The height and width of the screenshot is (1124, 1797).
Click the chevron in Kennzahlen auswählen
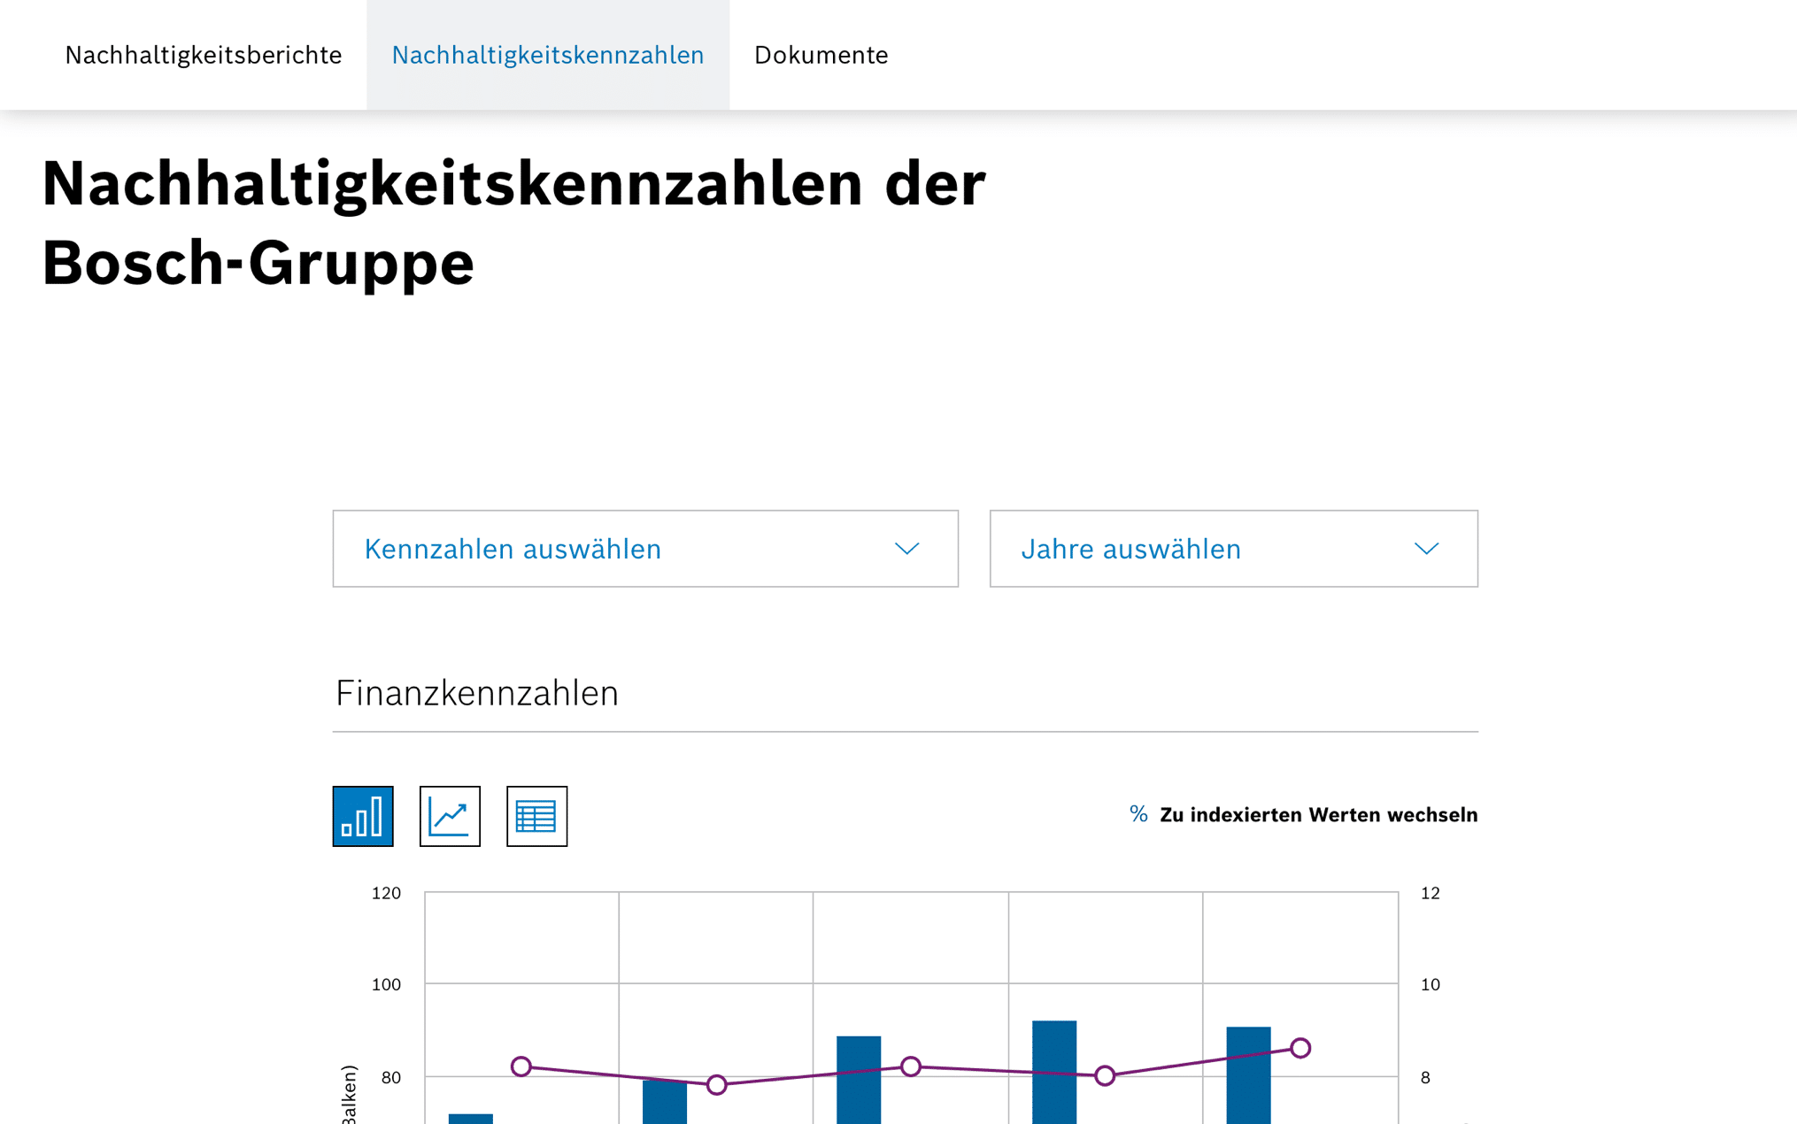907,549
